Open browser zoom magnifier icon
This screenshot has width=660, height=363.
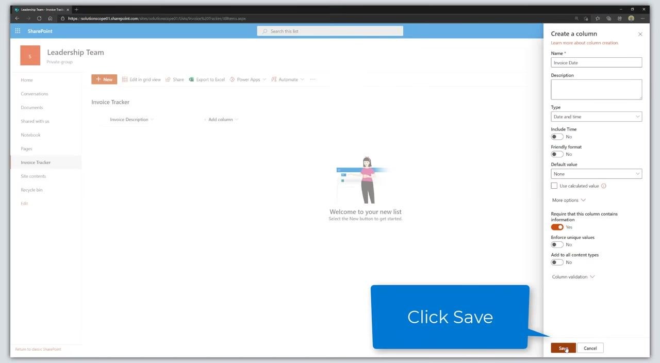pyautogui.click(x=576, y=18)
